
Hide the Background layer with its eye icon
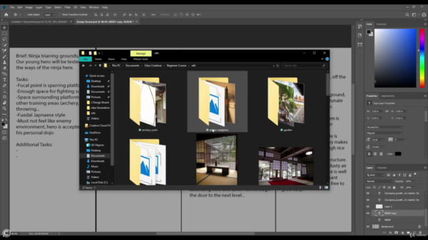click(x=368, y=227)
